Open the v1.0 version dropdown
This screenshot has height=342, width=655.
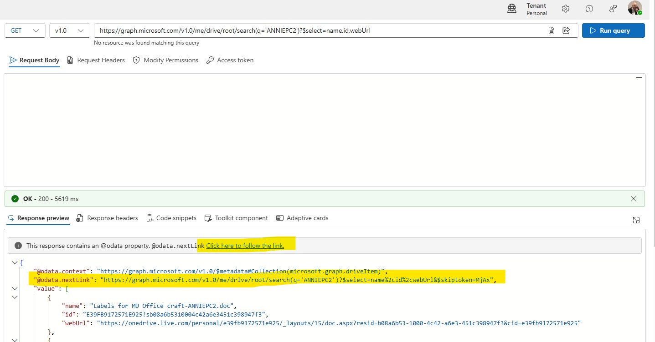(69, 30)
